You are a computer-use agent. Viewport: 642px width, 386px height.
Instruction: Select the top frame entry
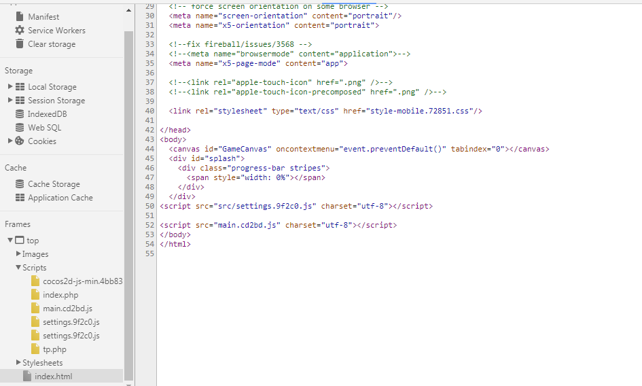pyautogui.click(x=33, y=241)
